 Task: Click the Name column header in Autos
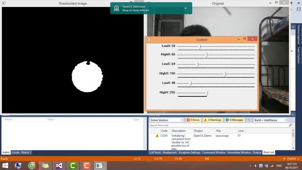coord(8,119)
